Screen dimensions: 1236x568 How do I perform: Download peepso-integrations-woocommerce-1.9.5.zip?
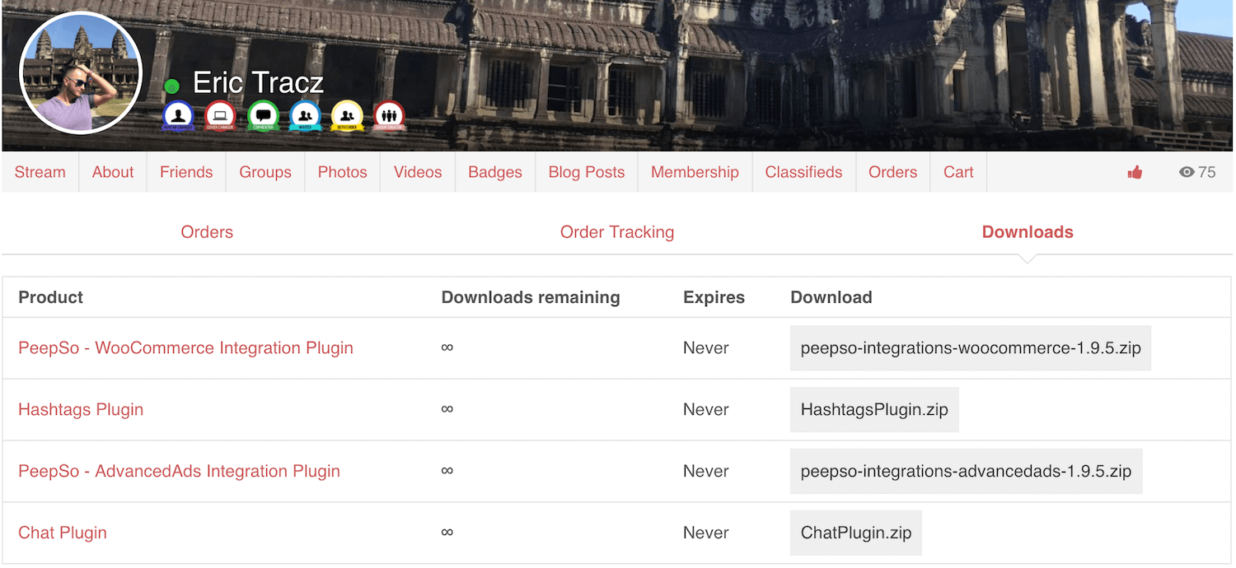tap(971, 348)
